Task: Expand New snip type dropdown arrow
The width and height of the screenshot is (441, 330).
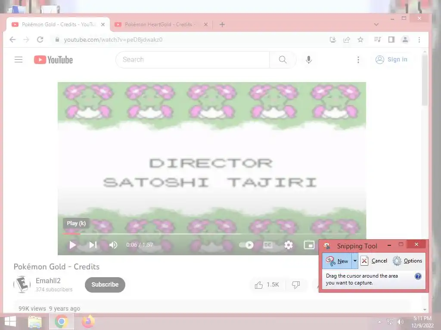Action: [355, 261]
